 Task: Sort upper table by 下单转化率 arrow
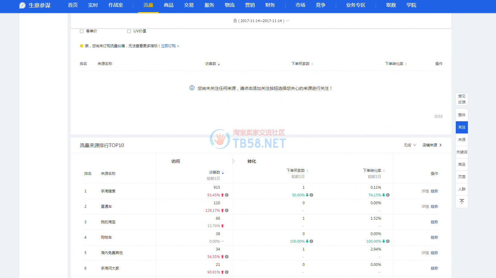point(406,64)
